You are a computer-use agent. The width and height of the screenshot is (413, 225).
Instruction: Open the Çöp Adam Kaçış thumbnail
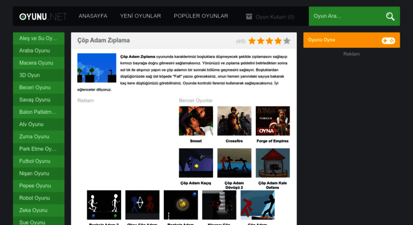[x=196, y=163]
